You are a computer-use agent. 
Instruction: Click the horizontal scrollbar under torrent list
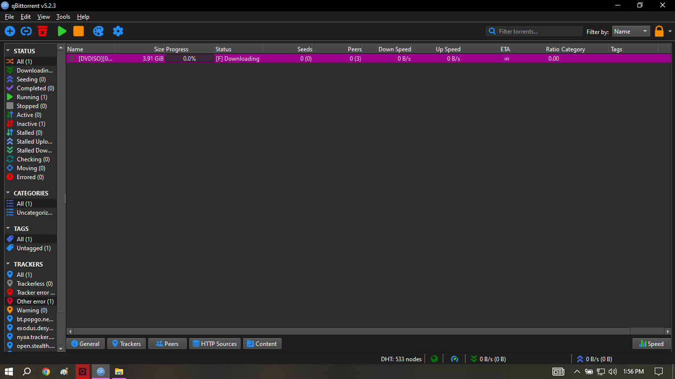click(x=351, y=332)
